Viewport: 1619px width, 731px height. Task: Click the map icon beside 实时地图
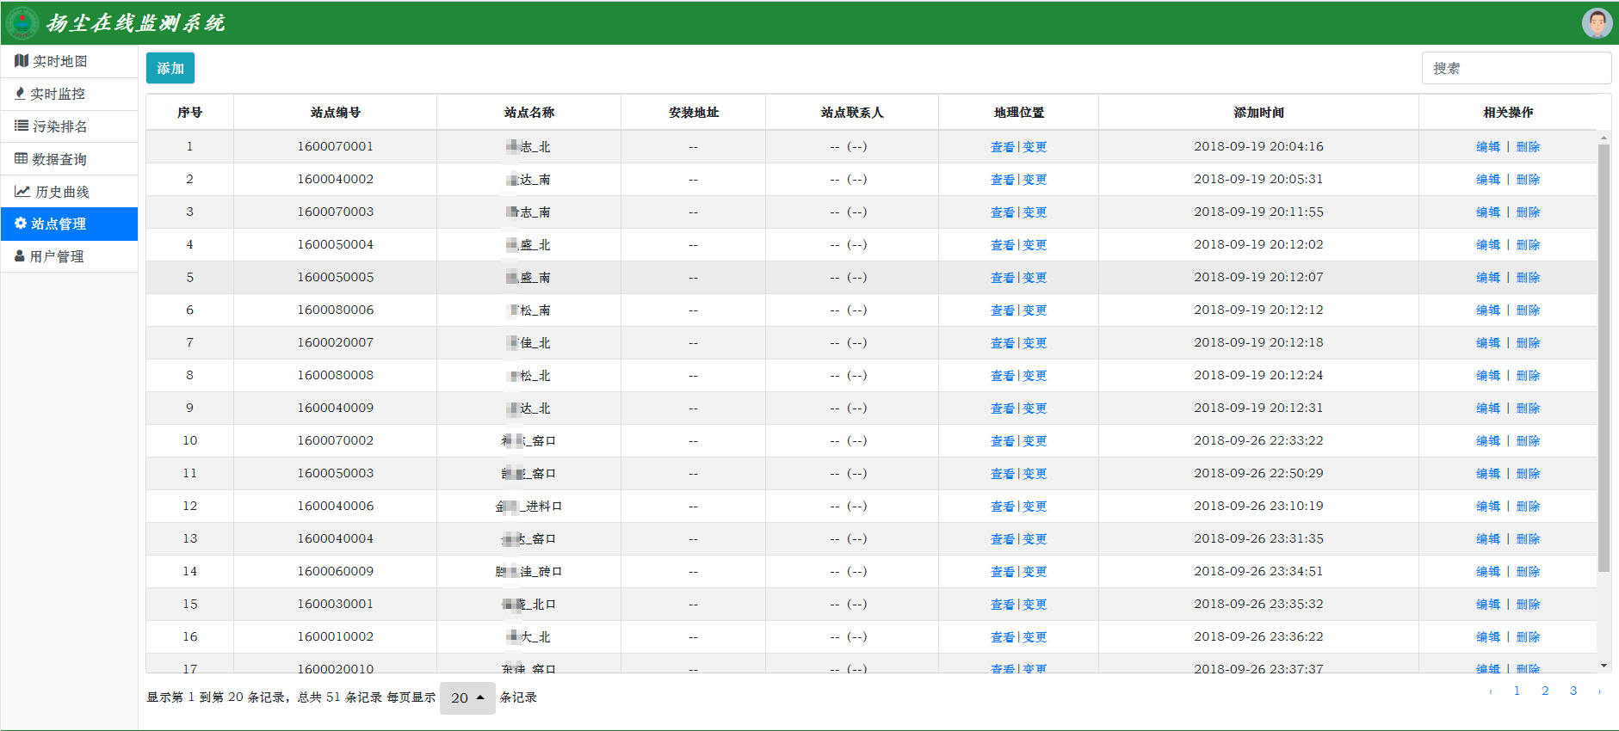pyautogui.click(x=22, y=61)
